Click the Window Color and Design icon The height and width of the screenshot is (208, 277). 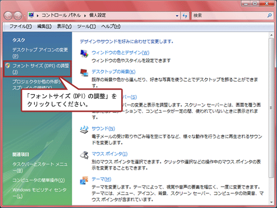84,53
